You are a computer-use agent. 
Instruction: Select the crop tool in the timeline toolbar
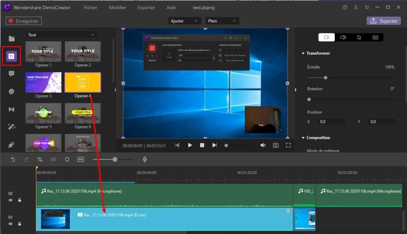click(x=40, y=159)
